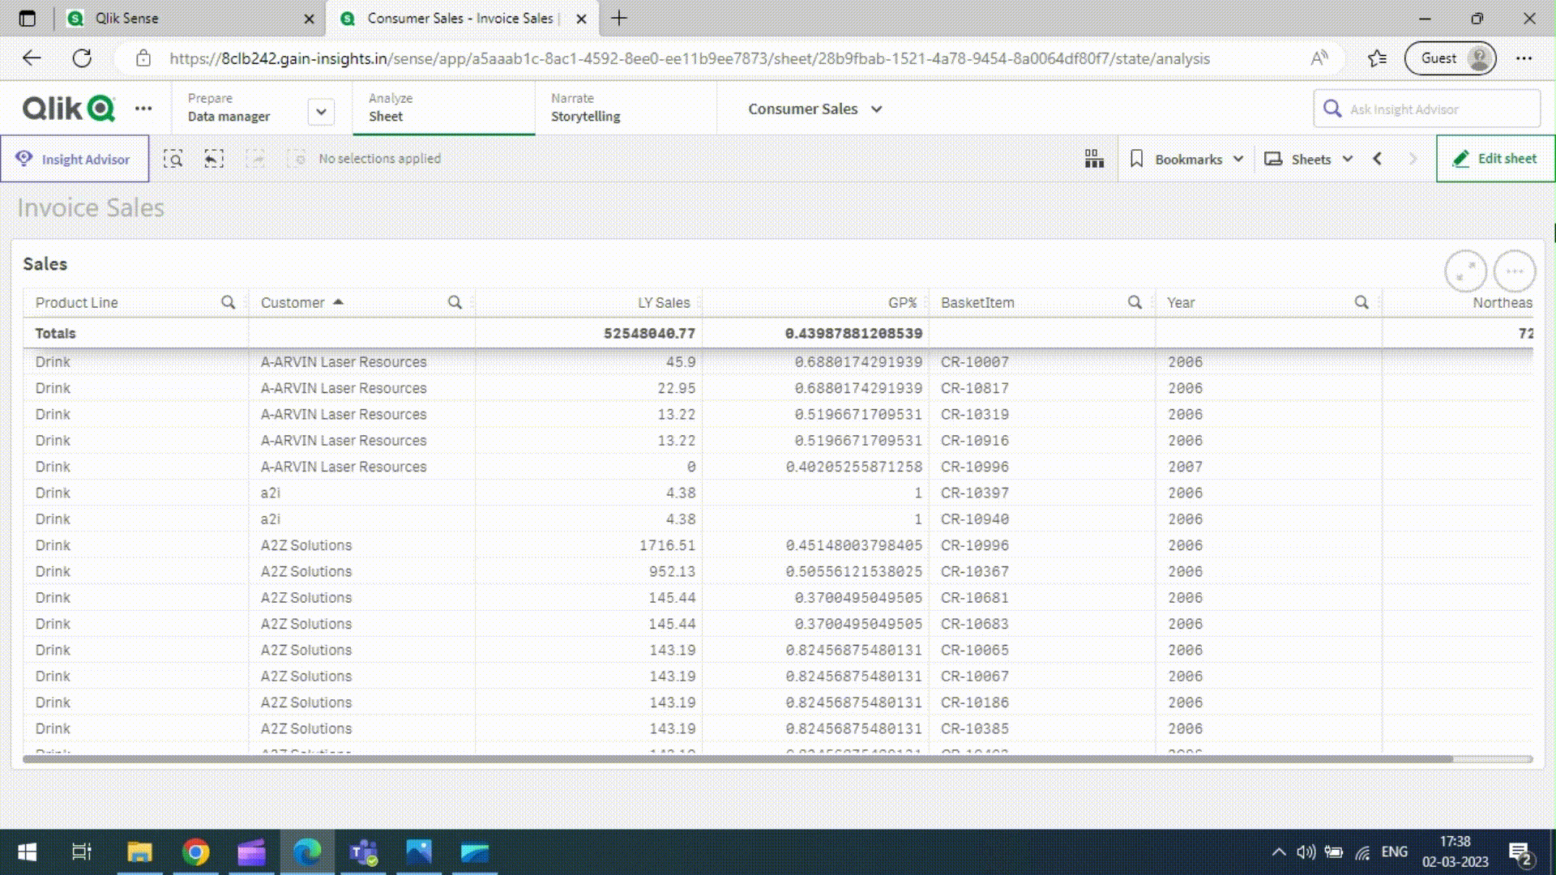Image resolution: width=1556 pixels, height=875 pixels.
Task: Go to next sheet arrow
Action: (x=1413, y=159)
